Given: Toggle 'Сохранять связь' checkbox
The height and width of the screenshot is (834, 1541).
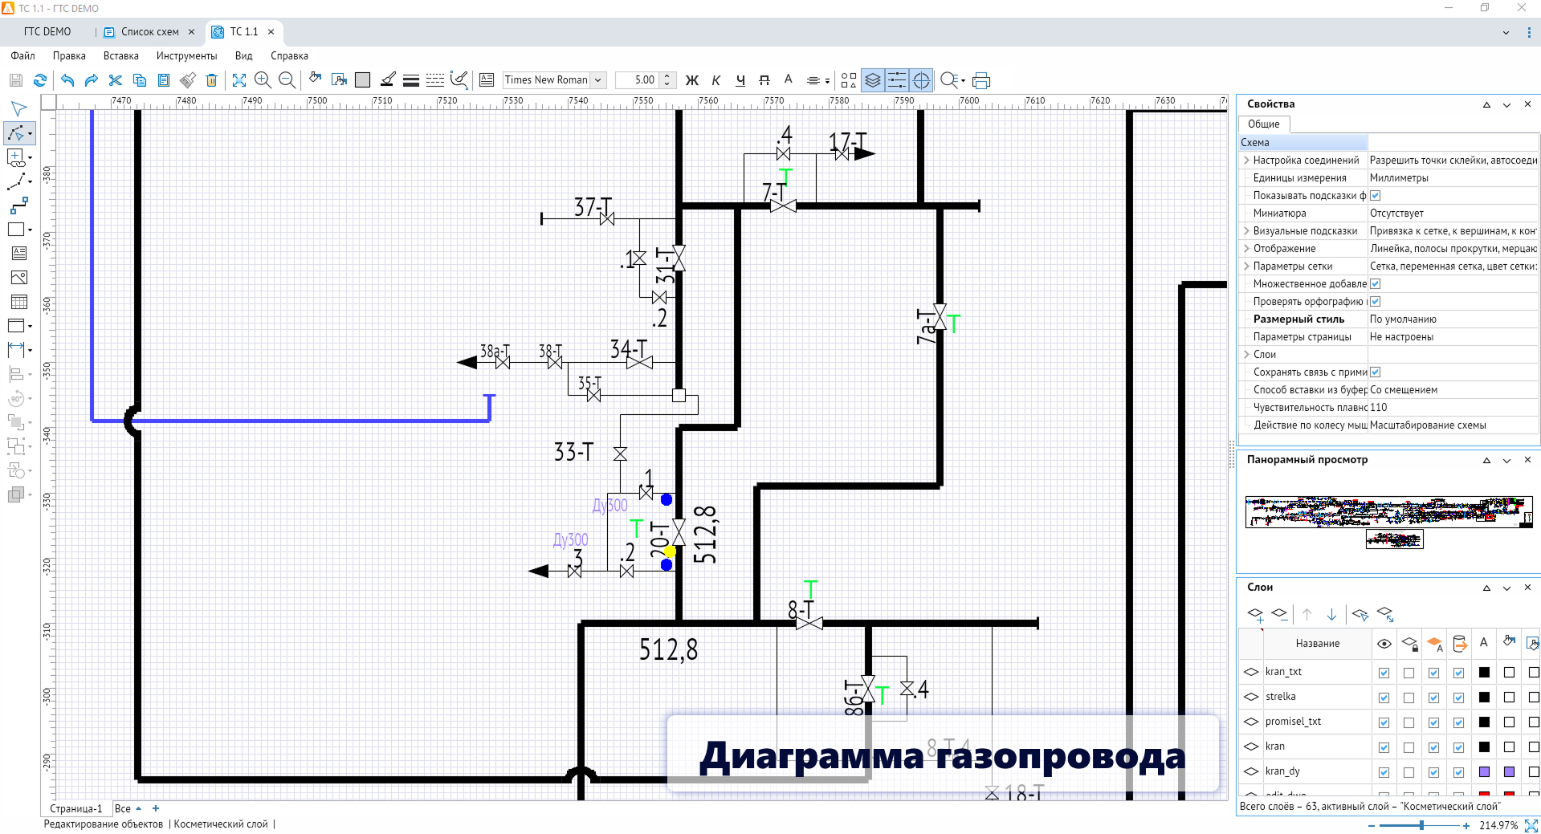Looking at the screenshot, I should (x=1375, y=372).
